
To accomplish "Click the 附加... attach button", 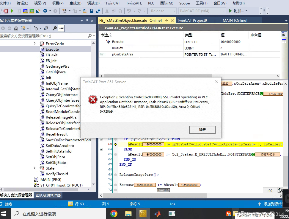I will [238, 11].
